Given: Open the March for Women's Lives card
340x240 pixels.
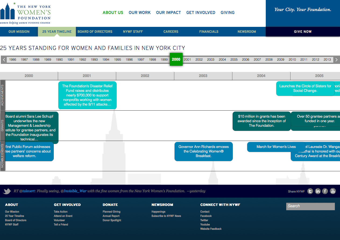Looking at the screenshot, I should pos(276,147).
